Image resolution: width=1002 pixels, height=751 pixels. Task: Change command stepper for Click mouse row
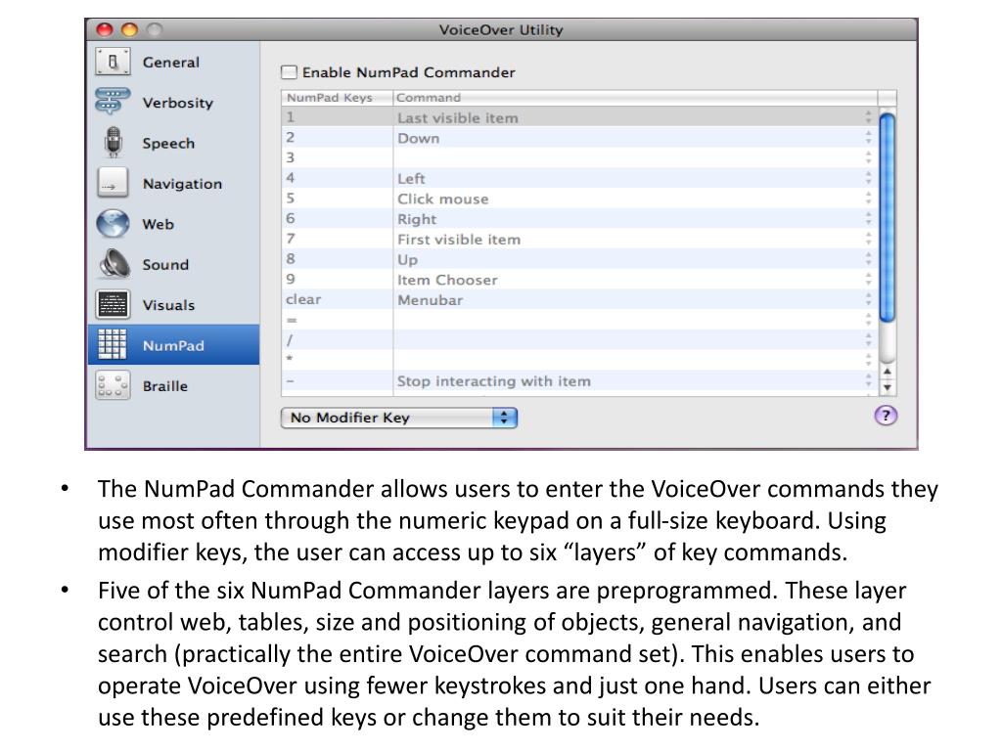tap(868, 198)
